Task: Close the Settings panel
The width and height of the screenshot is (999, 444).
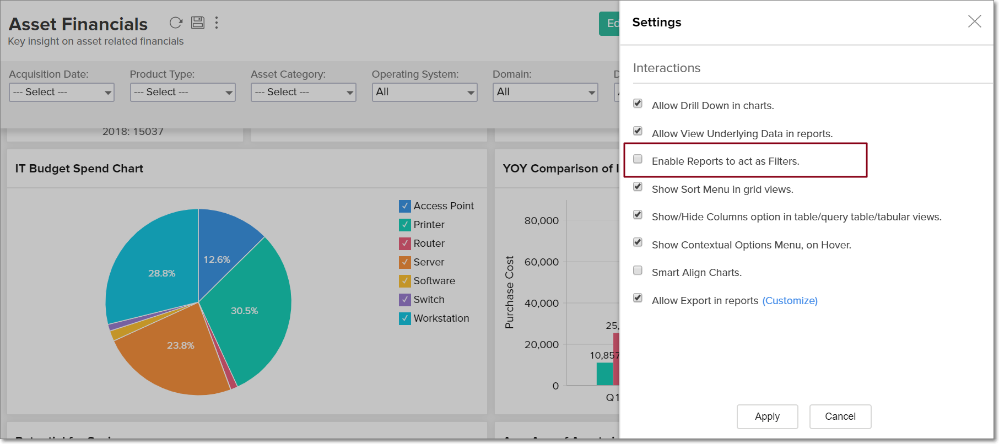Action: [x=974, y=21]
